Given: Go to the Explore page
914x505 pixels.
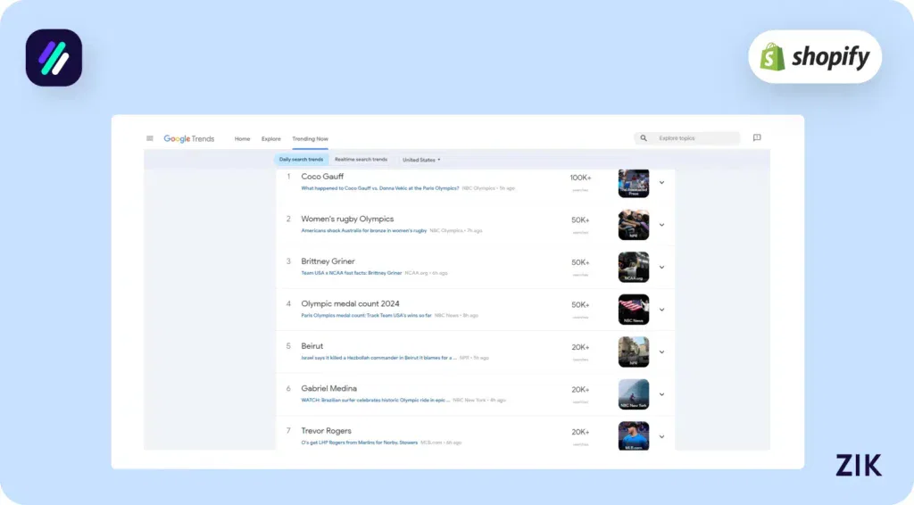Looking at the screenshot, I should coord(271,139).
